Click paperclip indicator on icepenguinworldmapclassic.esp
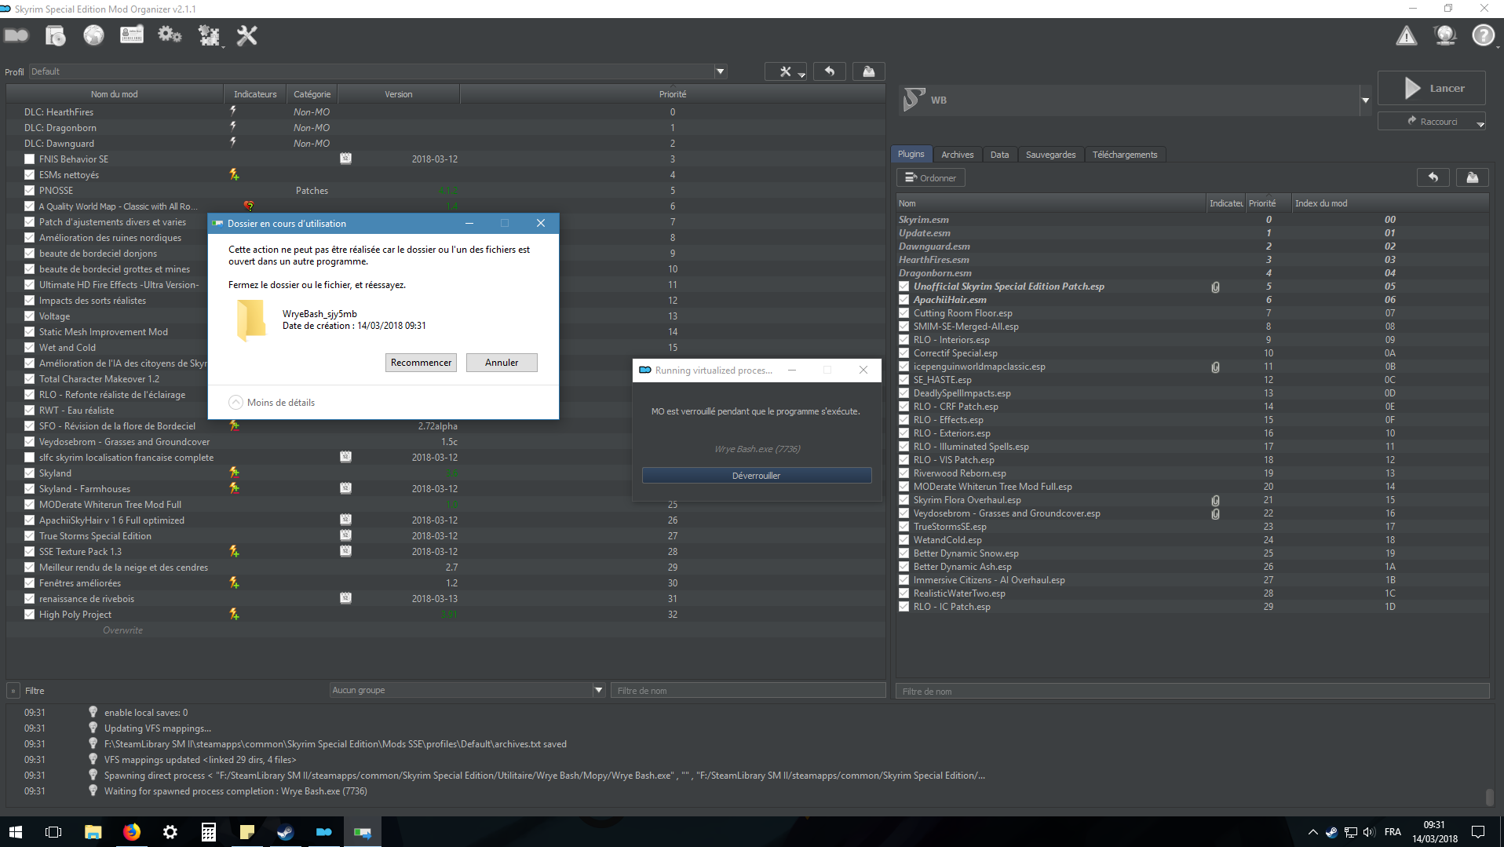 tap(1215, 367)
